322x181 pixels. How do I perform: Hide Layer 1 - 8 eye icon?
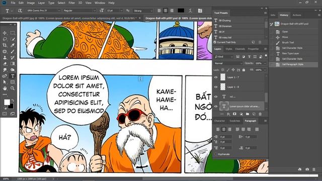point(216,87)
